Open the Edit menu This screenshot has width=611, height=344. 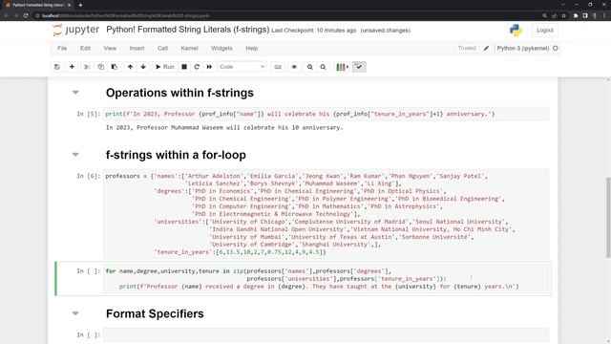tap(85, 49)
